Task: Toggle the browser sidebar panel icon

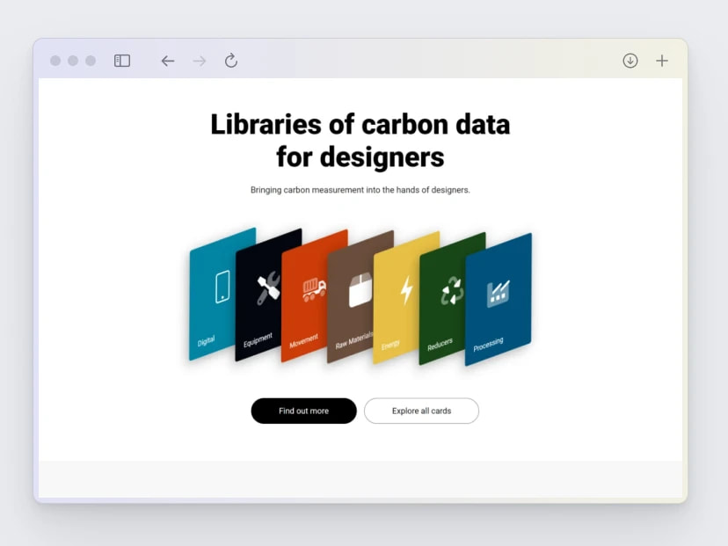Action: (x=122, y=61)
